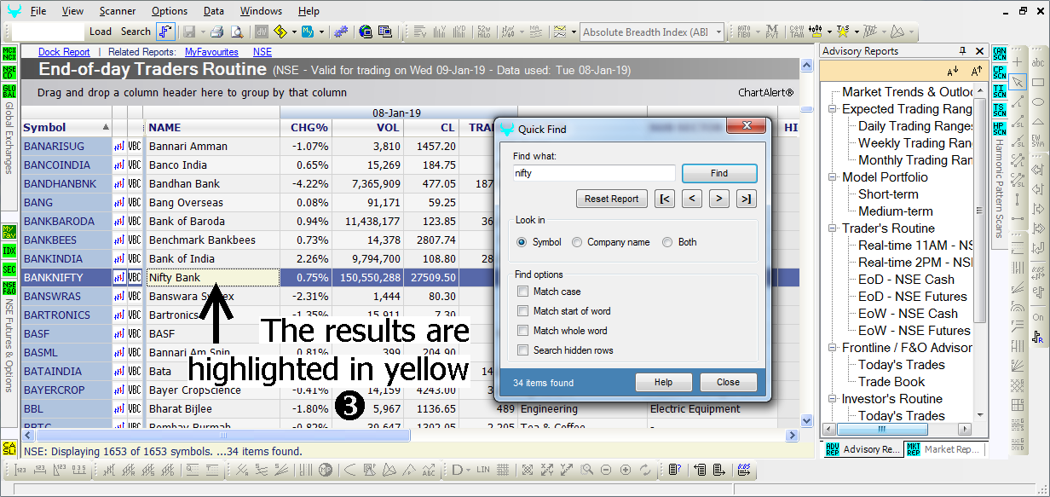Image resolution: width=1050 pixels, height=497 pixels.
Task: Jump to the last found item
Action: (746, 199)
